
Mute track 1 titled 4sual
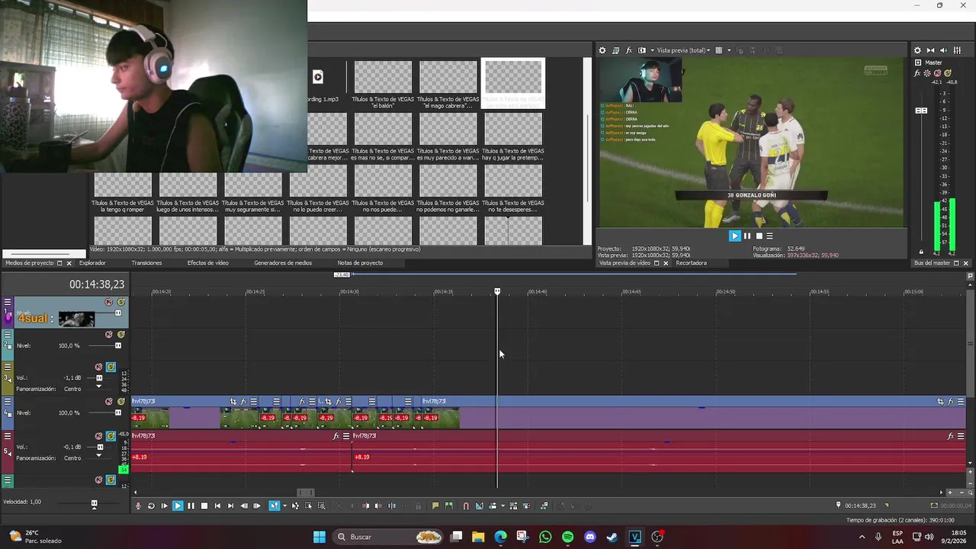(108, 302)
